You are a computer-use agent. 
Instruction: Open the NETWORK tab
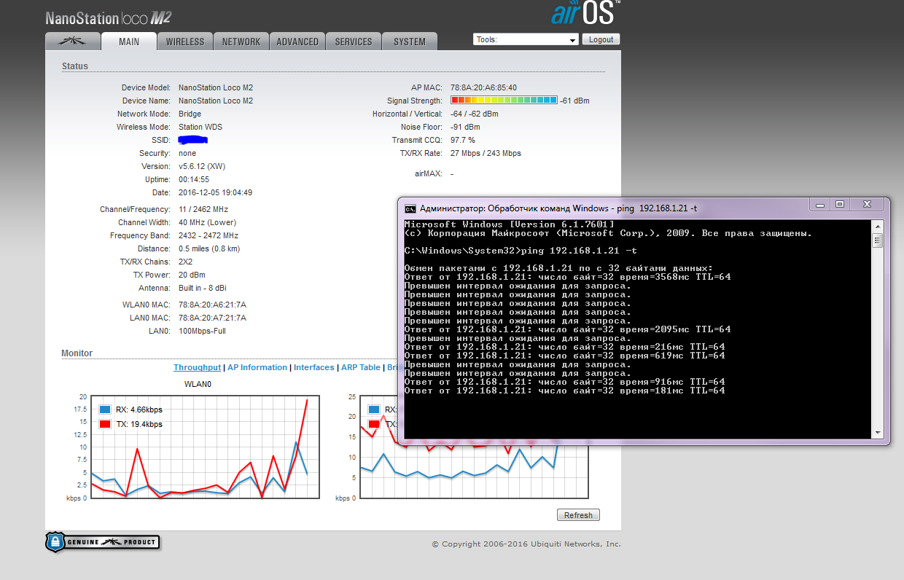pyautogui.click(x=241, y=42)
